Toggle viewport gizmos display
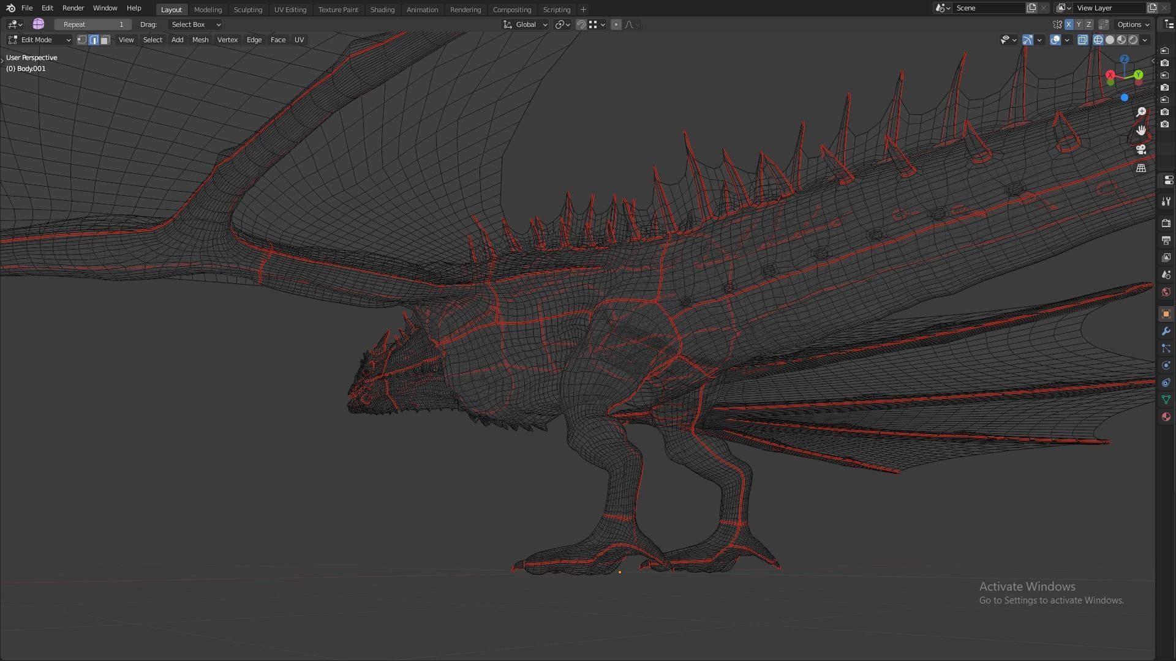The image size is (1176, 661). [1028, 40]
